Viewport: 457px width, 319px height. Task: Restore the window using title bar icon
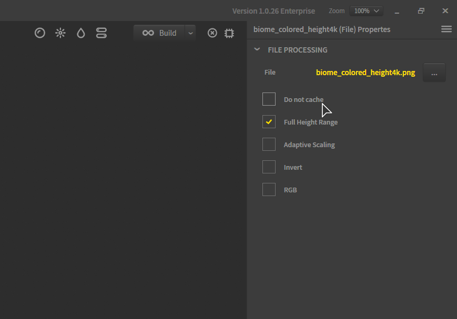[x=421, y=11]
